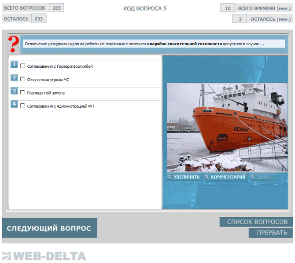Click the number 4 answer badge
The height and width of the screenshot is (263, 295).
tap(15, 105)
